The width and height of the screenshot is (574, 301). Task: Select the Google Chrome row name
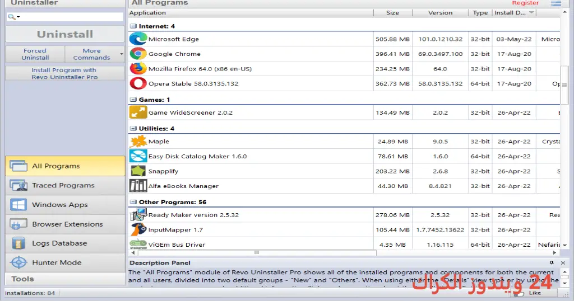pos(174,54)
